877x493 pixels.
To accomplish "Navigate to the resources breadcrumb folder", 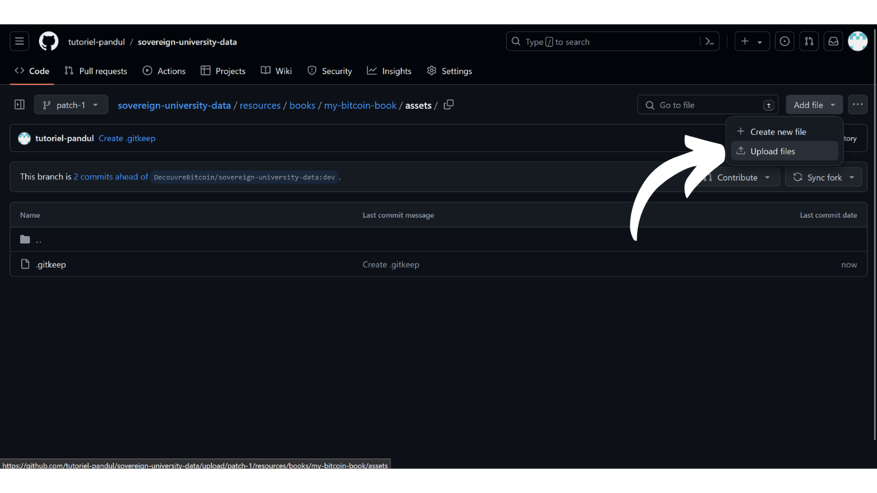I will [x=260, y=105].
